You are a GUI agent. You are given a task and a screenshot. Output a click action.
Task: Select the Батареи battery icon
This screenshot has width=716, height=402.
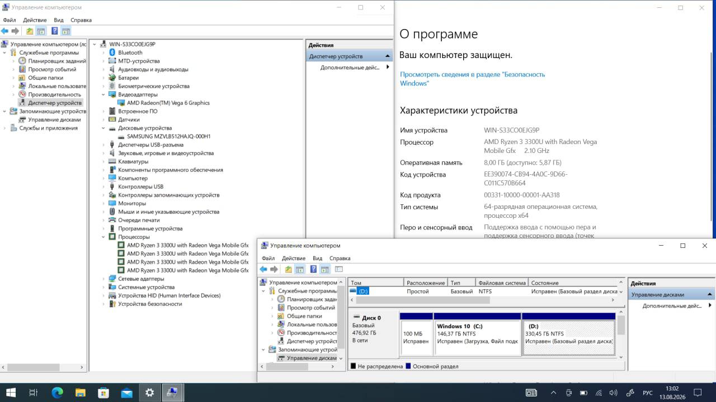(x=112, y=78)
